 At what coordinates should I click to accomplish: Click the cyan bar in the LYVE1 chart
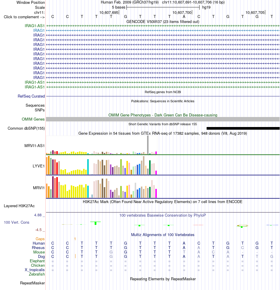click(x=88, y=167)
